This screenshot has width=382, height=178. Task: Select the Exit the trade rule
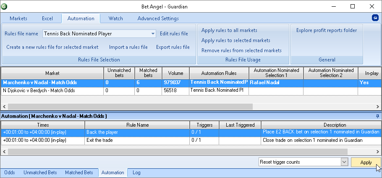pos(191,141)
